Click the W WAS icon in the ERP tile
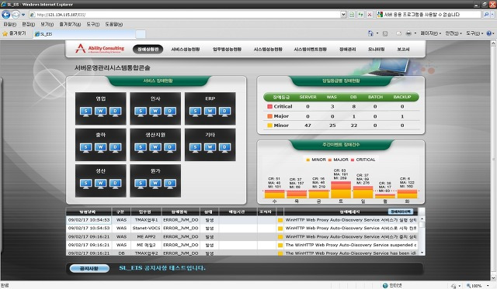This screenshot has height=289, width=497. [210, 112]
